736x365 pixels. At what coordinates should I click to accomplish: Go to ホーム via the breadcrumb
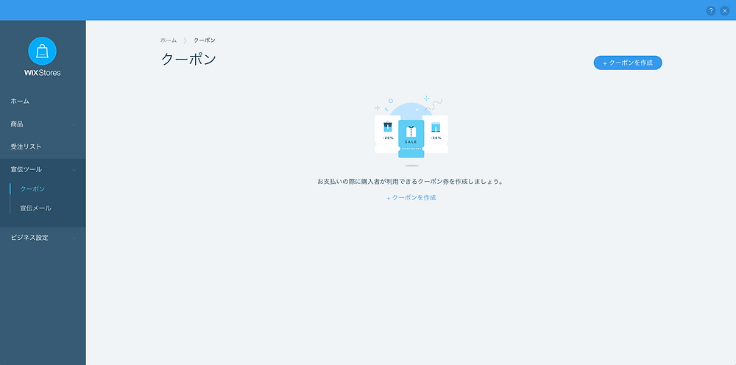pos(169,40)
